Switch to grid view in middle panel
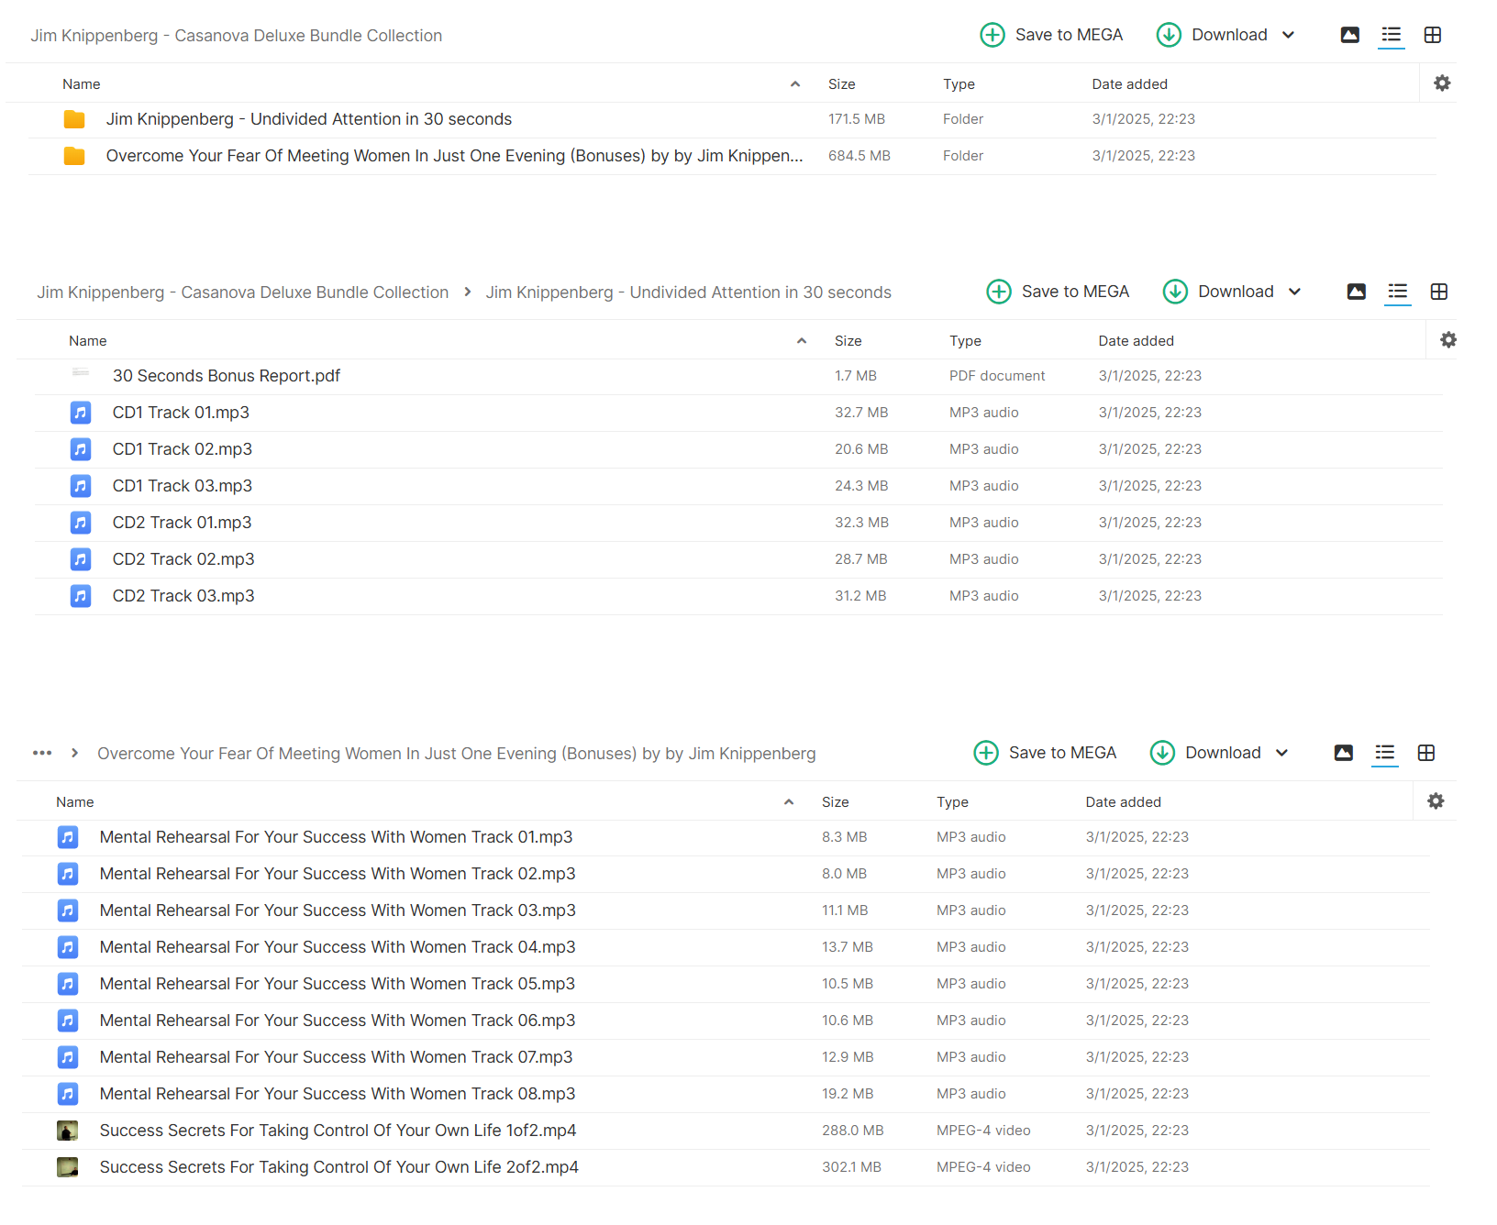This screenshot has width=1497, height=1225. [x=1439, y=292]
